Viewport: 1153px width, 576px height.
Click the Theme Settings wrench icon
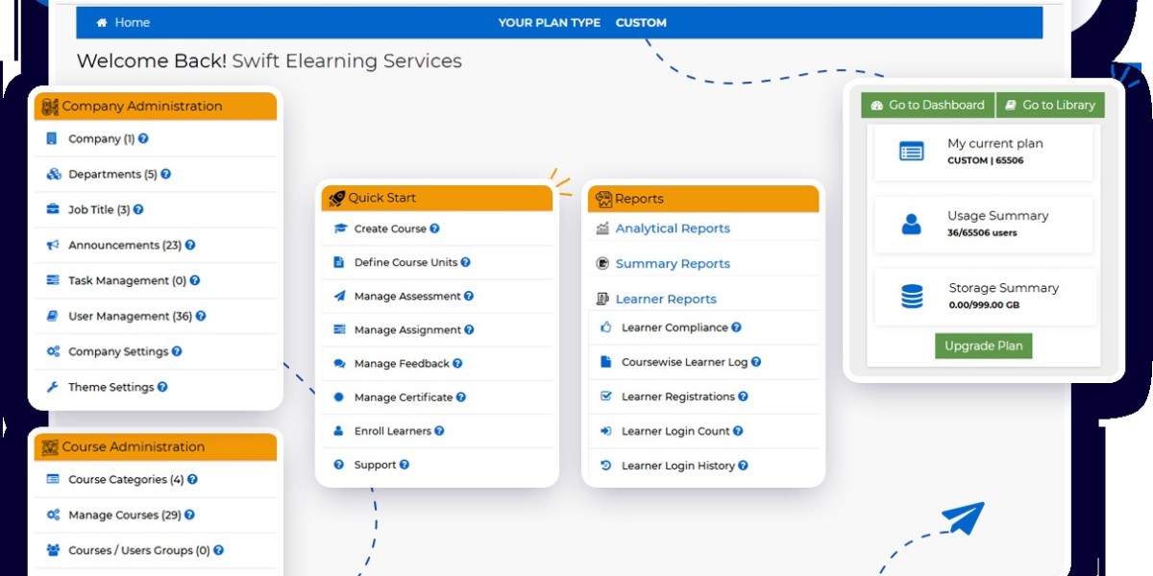coord(53,387)
